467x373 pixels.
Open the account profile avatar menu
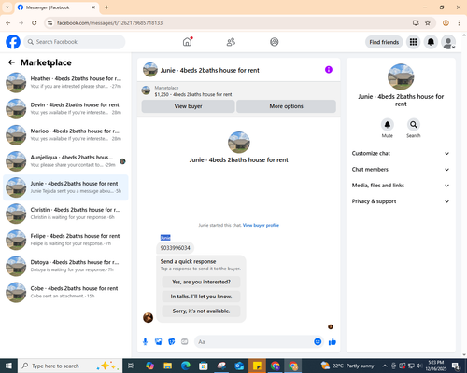pos(448,42)
